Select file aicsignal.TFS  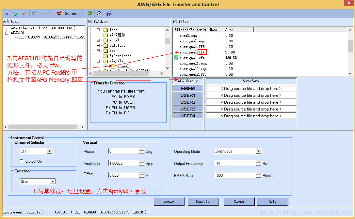tap(192, 47)
